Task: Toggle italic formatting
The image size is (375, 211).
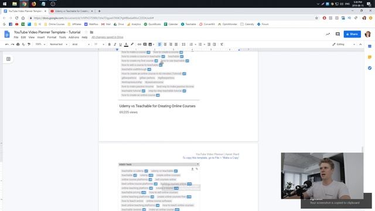Action: (x=115, y=45)
